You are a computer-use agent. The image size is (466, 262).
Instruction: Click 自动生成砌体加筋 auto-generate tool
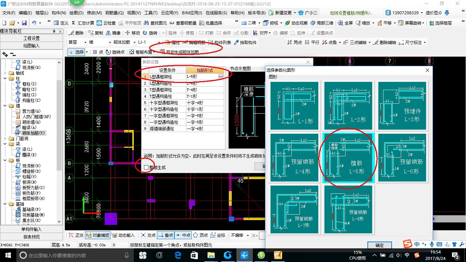pos(179,52)
